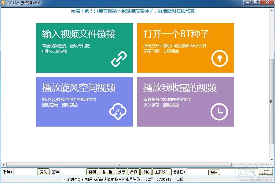Open the 播放我收藏的视频 tile

[x=185, y=102]
